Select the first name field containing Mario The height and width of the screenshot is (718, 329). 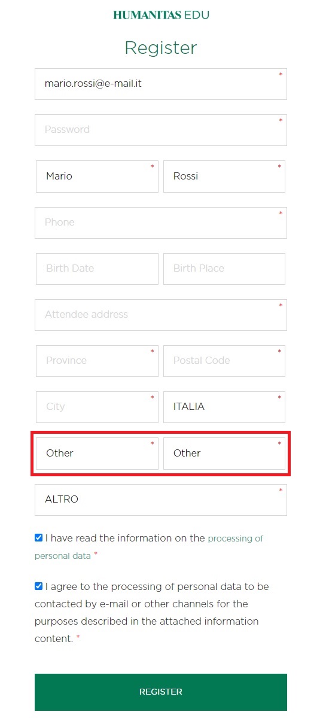pos(97,176)
